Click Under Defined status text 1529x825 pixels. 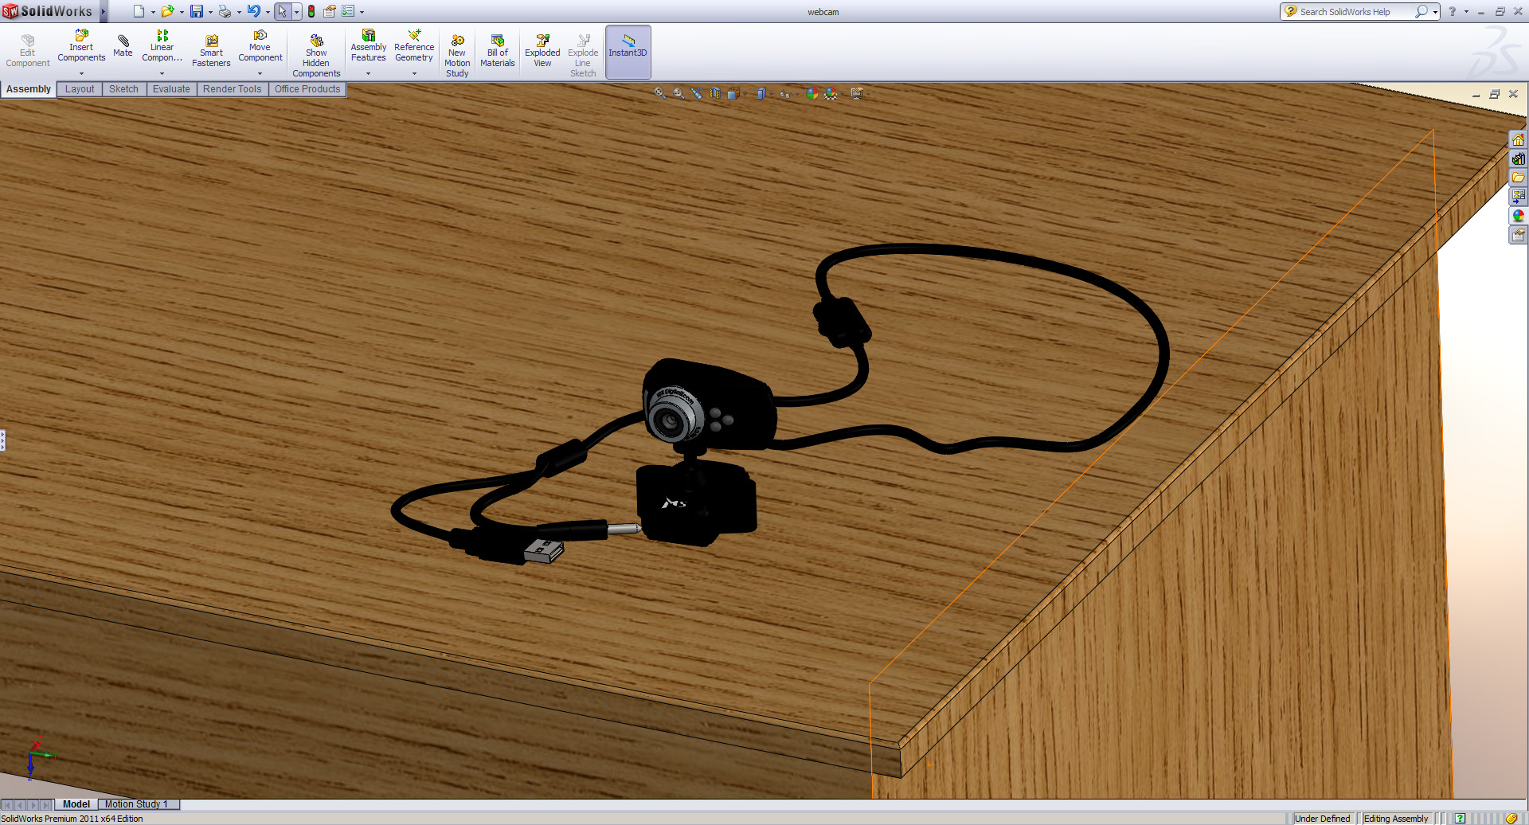tap(1323, 819)
